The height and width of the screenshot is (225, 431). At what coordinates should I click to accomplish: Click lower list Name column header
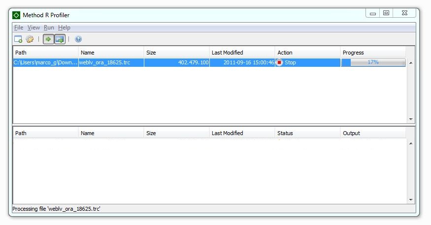point(111,133)
